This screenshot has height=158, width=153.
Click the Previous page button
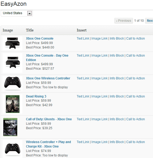(124, 21)
